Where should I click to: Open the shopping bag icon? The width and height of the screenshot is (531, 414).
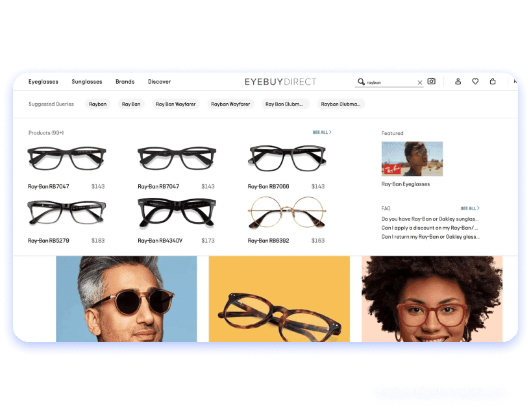coord(493,82)
